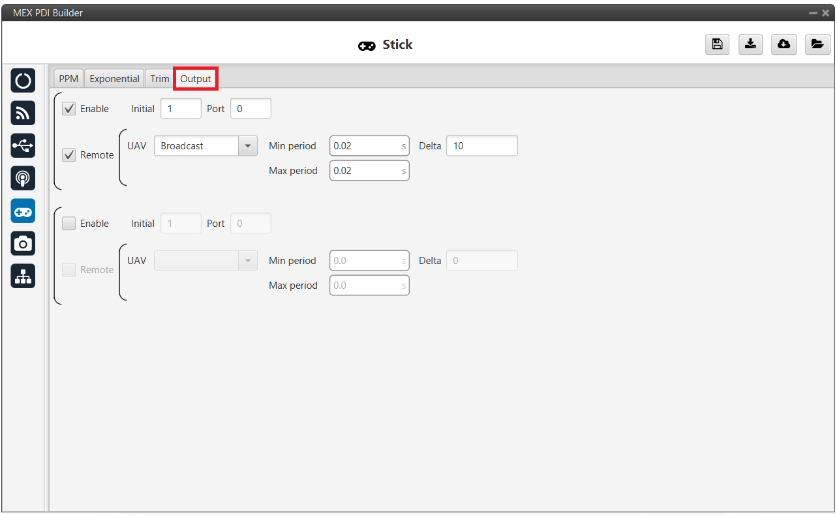
Task: Open the Trim tab
Action: tap(159, 79)
